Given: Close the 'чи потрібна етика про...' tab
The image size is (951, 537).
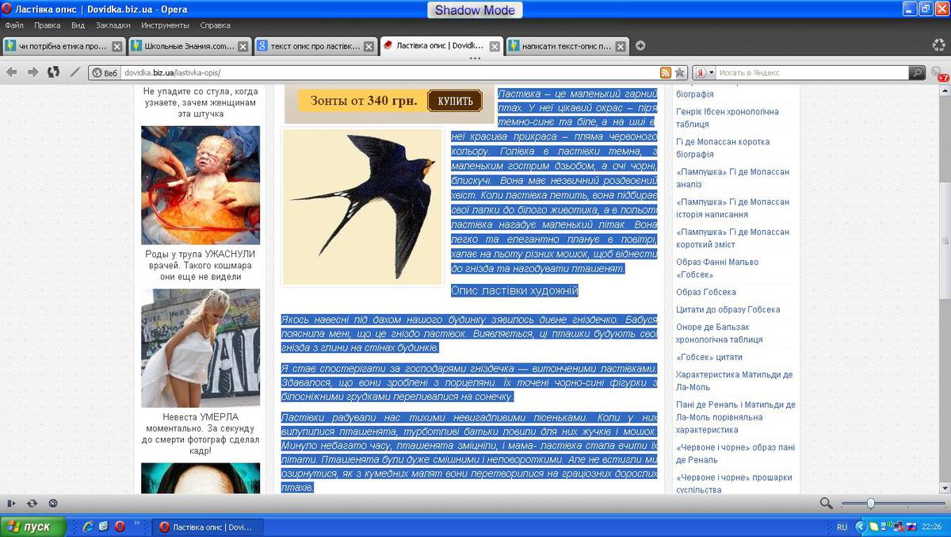Looking at the screenshot, I should click(117, 46).
